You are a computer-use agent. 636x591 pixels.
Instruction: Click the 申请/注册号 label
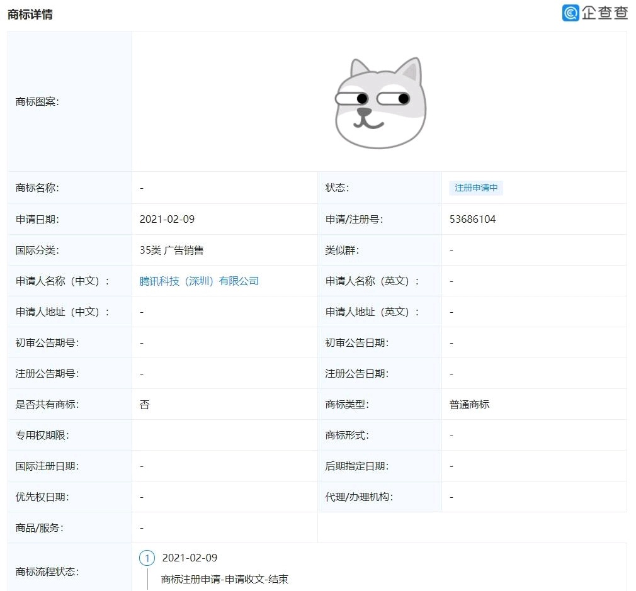tap(354, 219)
